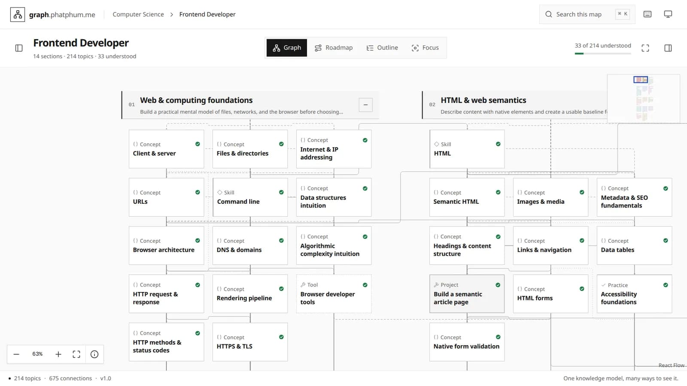Toggle understood check on Command line
Image resolution: width=687 pixels, height=386 pixels.
point(281,192)
